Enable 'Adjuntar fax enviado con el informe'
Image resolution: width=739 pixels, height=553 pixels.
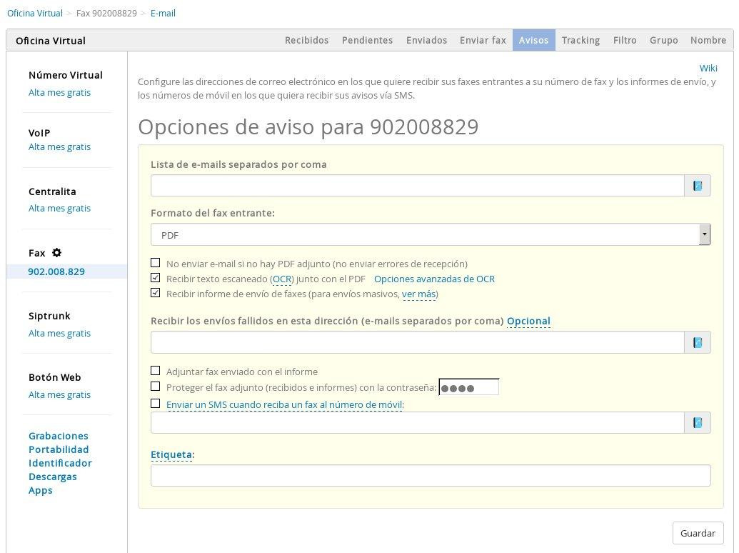(156, 371)
